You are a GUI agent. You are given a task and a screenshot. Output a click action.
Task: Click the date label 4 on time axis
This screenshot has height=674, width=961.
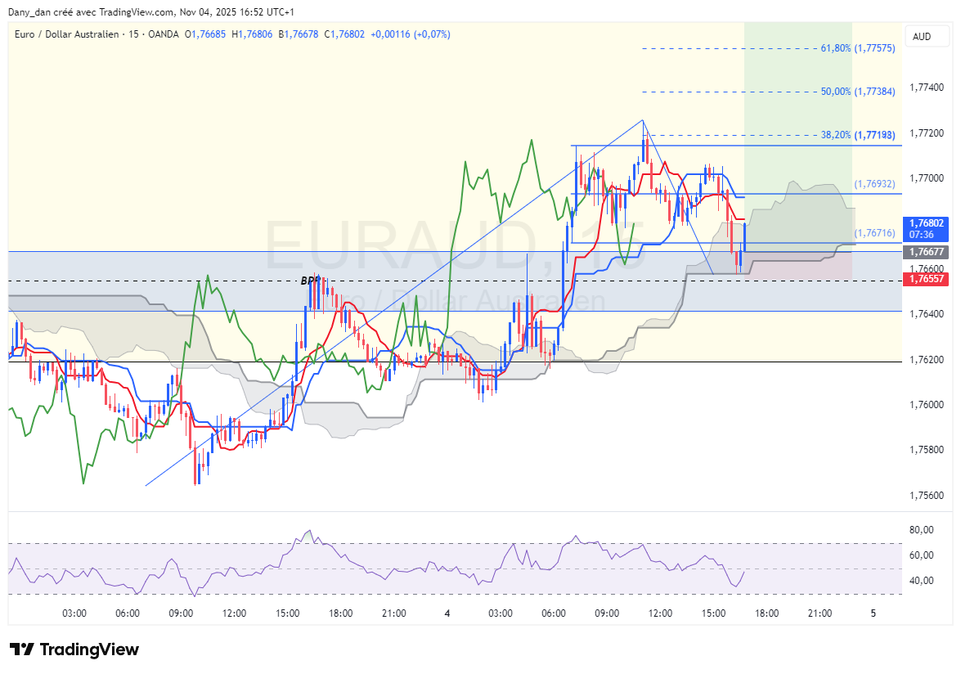[447, 613]
